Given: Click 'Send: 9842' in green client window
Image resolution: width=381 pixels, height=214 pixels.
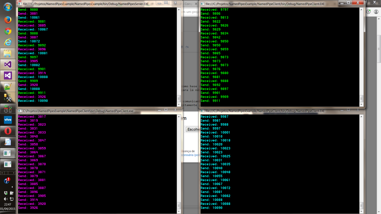Looking at the screenshot, I should (210, 37).
